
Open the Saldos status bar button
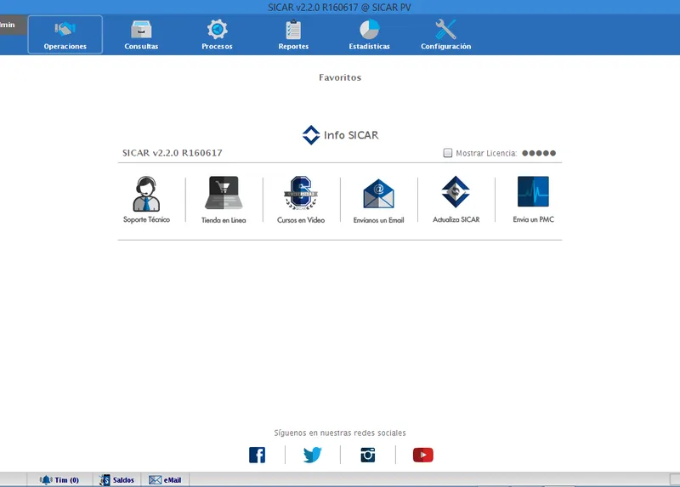click(x=116, y=479)
